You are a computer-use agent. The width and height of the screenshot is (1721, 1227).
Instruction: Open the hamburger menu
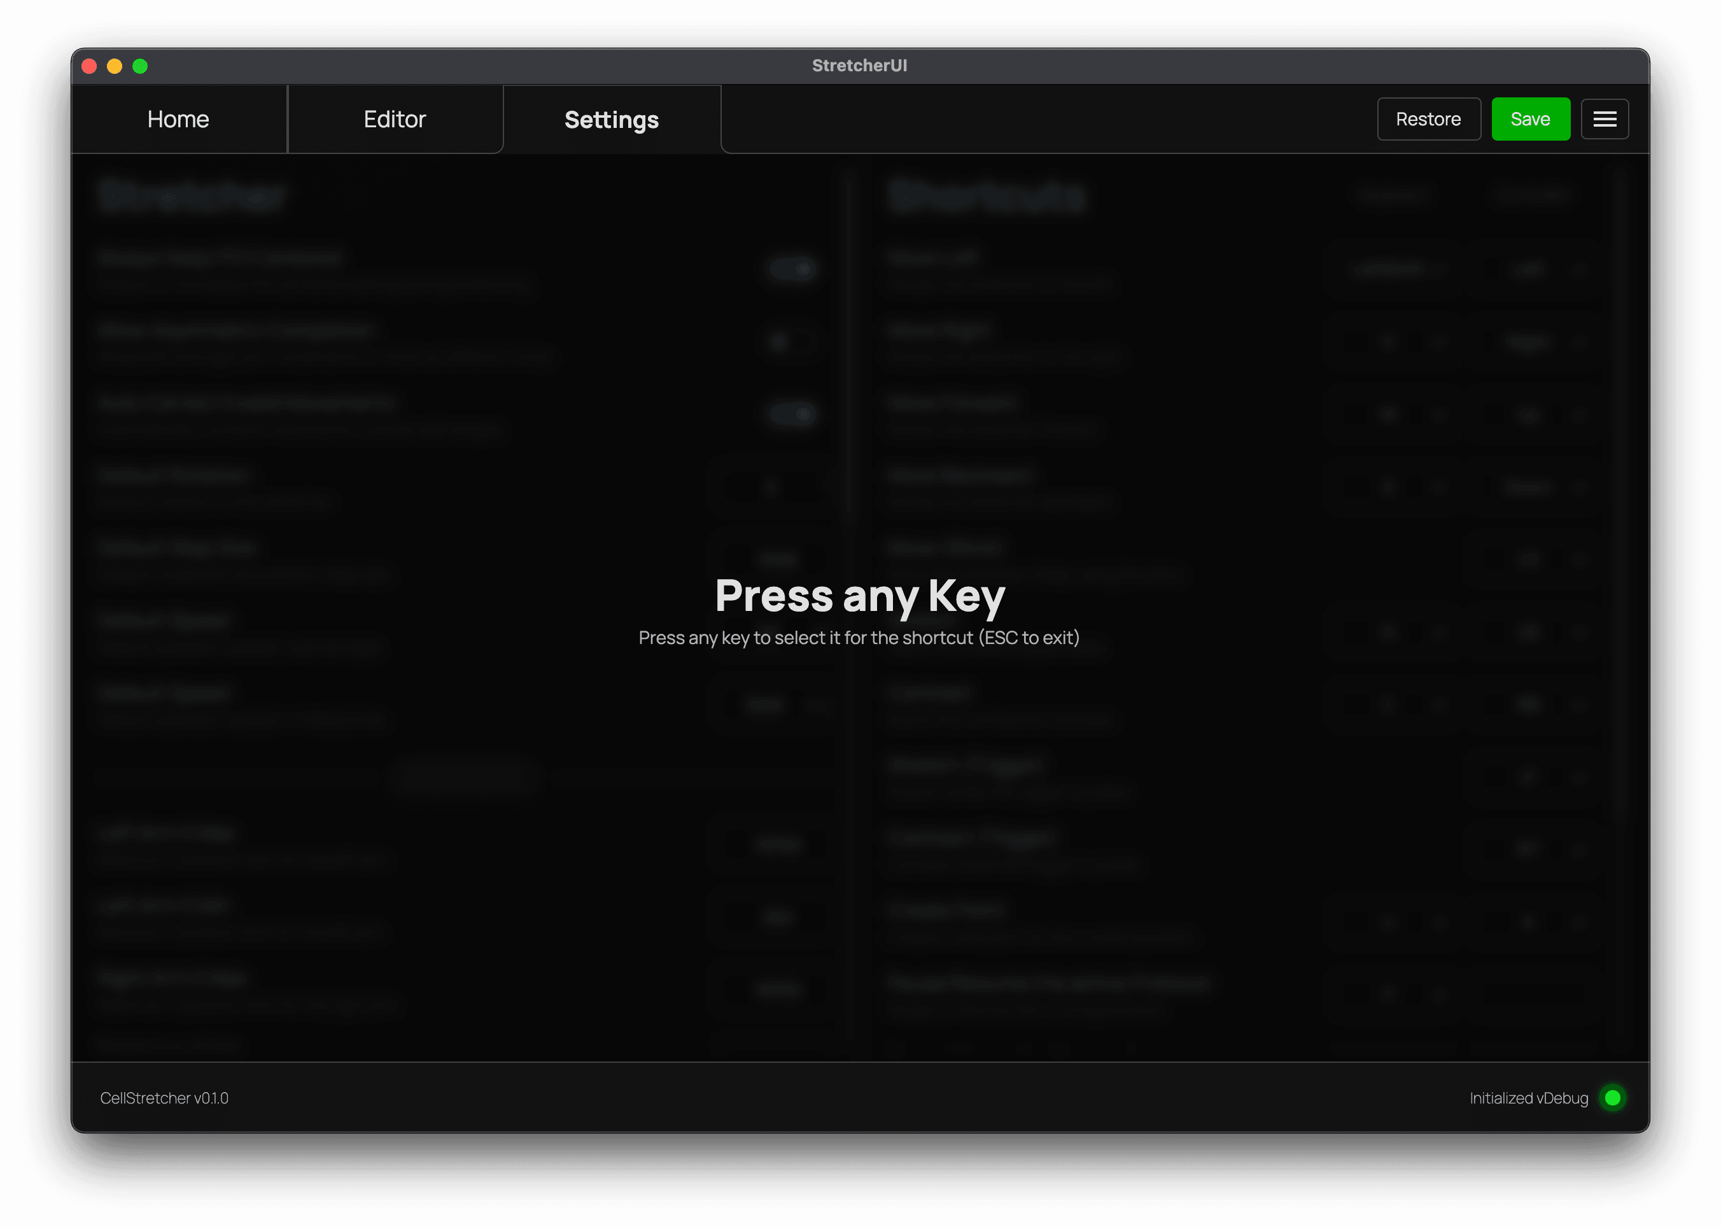pos(1605,120)
